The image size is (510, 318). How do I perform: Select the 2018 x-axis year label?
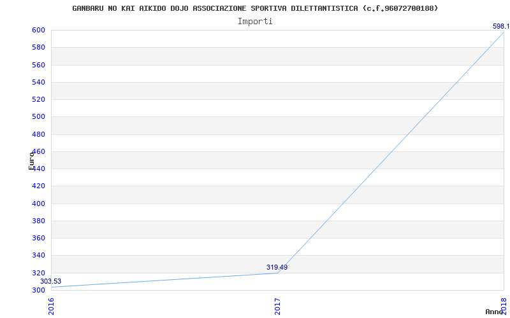504,305
